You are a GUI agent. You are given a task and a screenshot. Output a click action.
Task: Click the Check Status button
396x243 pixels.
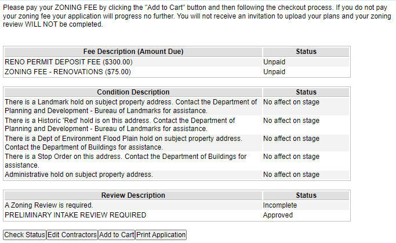click(x=24, y=235)
